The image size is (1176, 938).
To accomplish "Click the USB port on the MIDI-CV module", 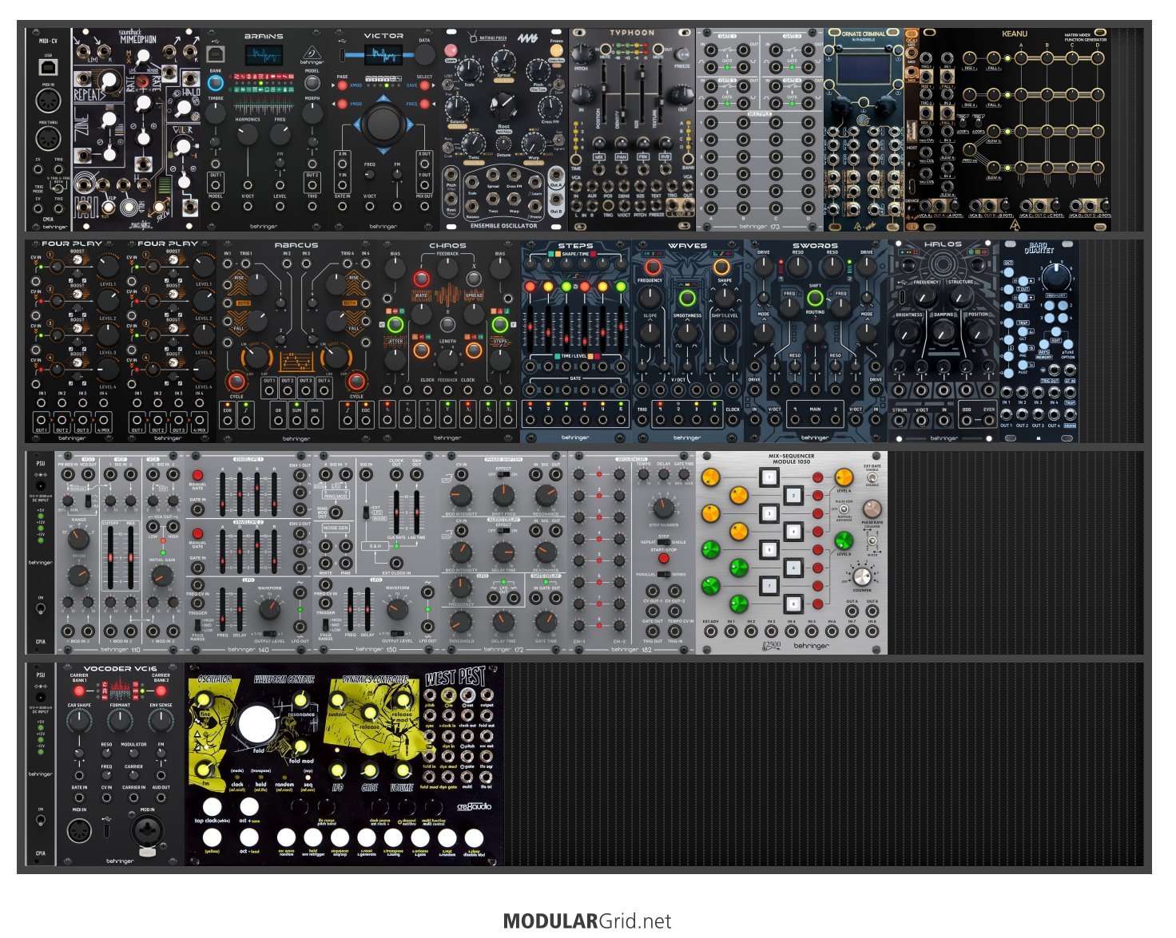I will click(48, 65).
